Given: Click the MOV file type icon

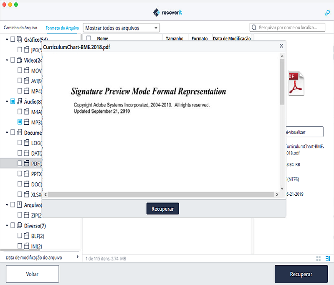Looking at the screenshot, I should (26, 70).
